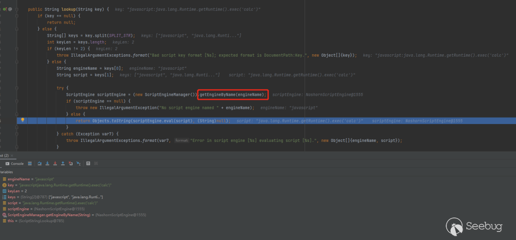516x240 pixels.
Task: Collapse fold marker at 'if (scriptEngine == null)'
Action: click(17, 101)
